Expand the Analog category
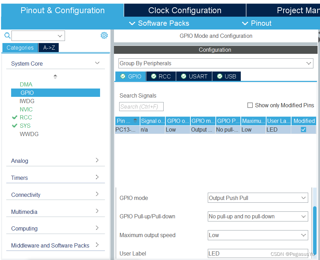Image resolution: width=320 pixels, height=260 pixels. coord(55,161)
